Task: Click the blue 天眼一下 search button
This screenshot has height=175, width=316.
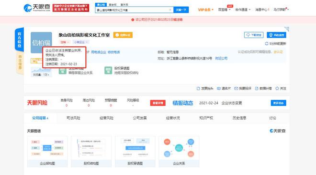Action: [181, 10]
